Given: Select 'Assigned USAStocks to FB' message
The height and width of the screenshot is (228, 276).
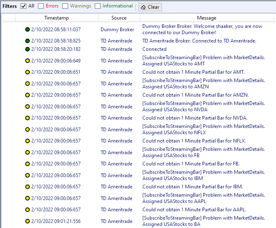Looking at the screenshot, I should click(x=204, y=152).
